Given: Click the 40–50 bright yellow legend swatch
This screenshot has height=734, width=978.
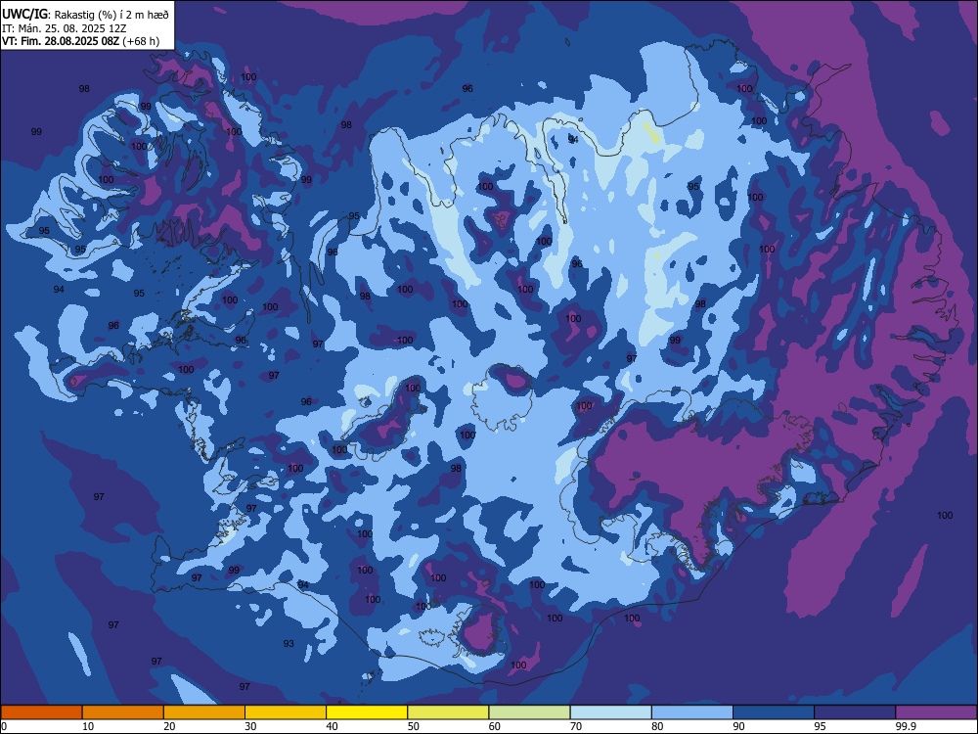Looking at the screenshot, I should (x=367, y=712).
